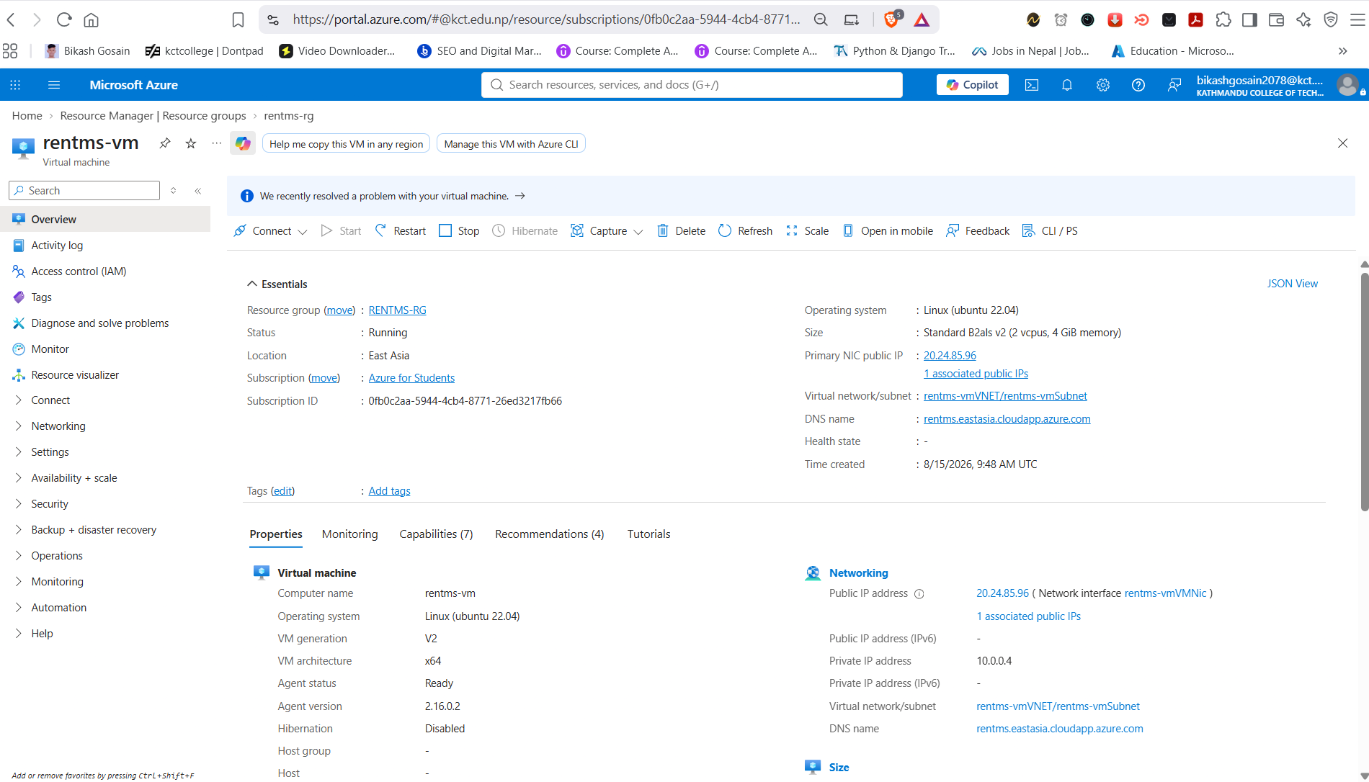Click Feedback in VM toolbar
Viewport: 1369px width, 782px height.
978,231
